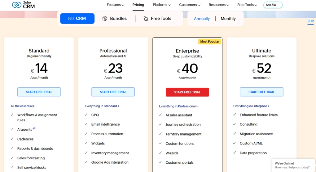This screenshot has height=172, width=316.
Task: Switch to the Bundles tab
Action: click(x=115, y=19)
